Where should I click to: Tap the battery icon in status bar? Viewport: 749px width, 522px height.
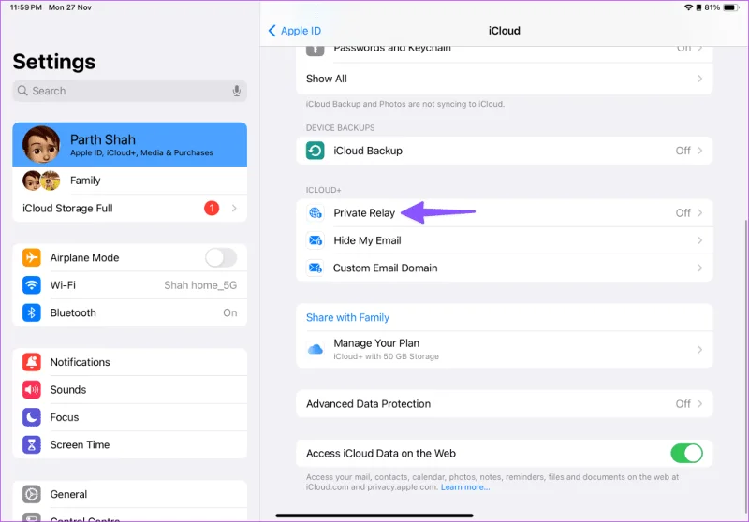click(731, 7)
